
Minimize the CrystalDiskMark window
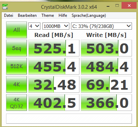[x=108, y=6]
